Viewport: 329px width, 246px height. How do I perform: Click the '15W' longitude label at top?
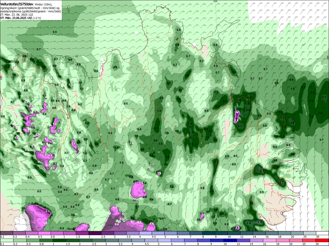(x=215, y=2)
